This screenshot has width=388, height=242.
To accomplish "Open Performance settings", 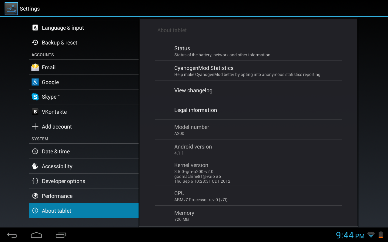I will tap(84, 196).
